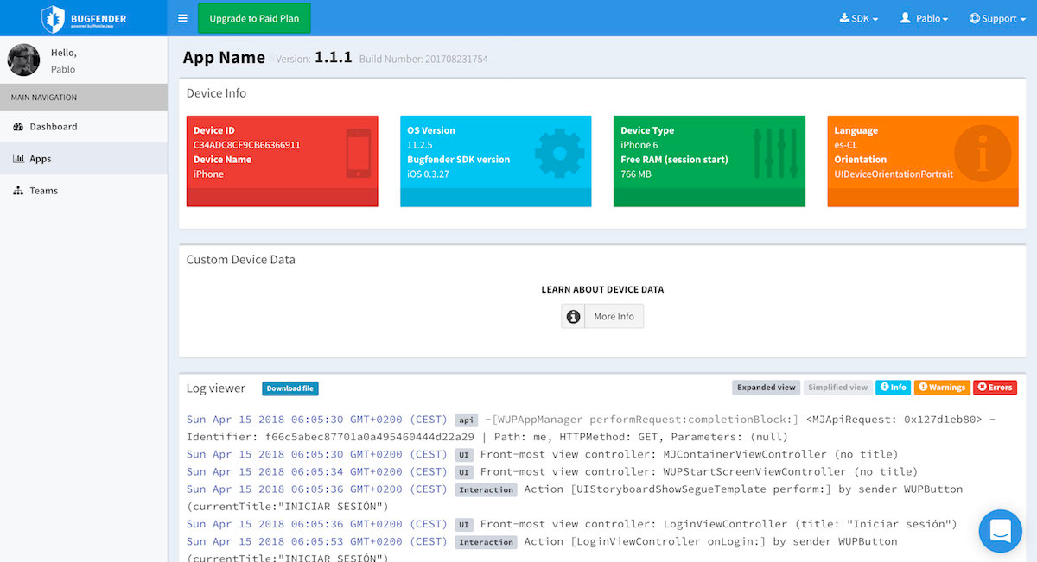Switch to Expanded view

[x=767, y=388]
